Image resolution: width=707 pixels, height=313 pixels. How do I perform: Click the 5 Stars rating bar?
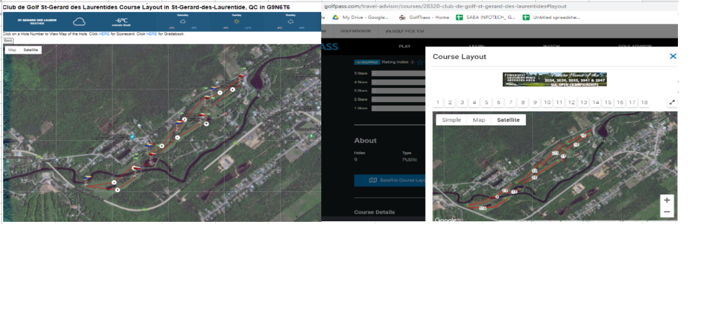398,73
